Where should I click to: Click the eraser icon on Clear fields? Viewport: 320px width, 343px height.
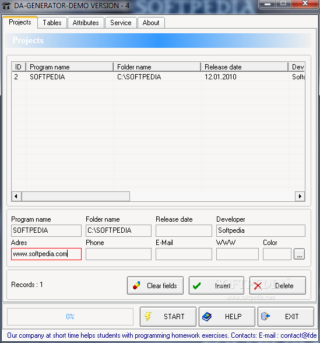tap(136, 285)
